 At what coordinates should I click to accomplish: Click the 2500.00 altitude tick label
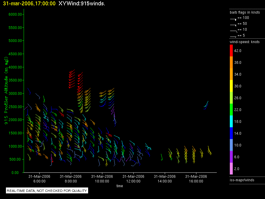pyautogui.click(x=15, y=107)
